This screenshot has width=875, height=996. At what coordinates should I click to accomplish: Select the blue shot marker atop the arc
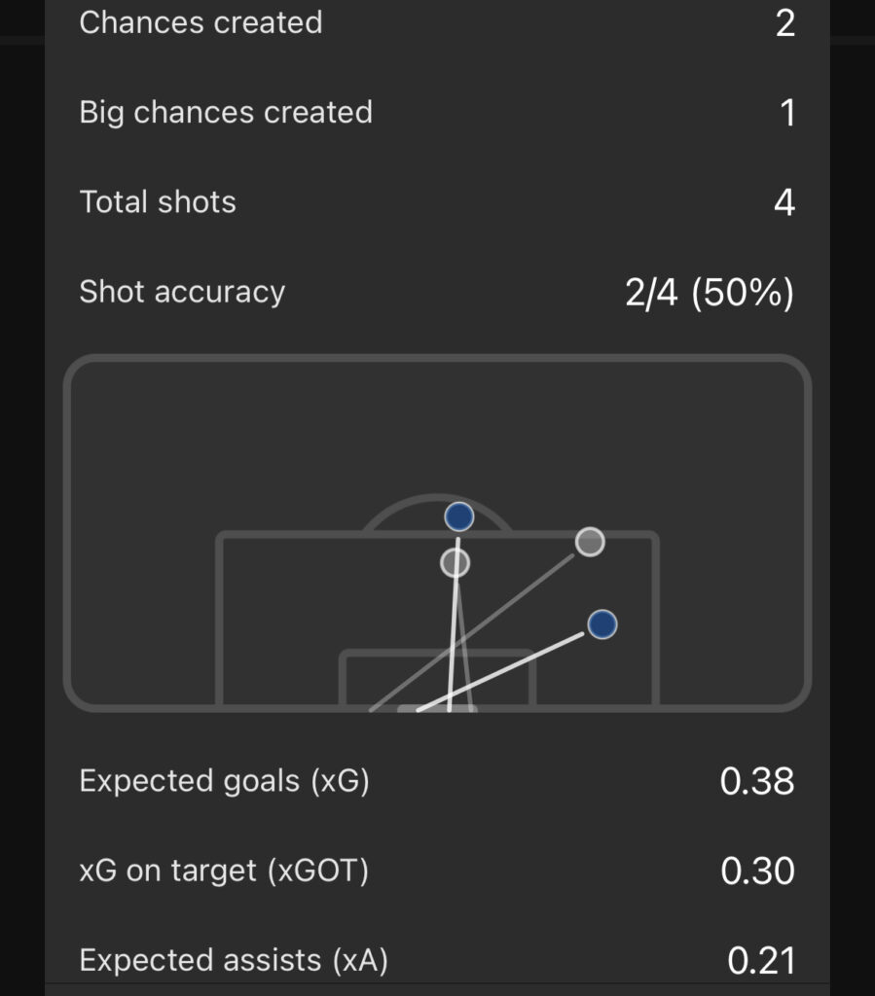tap(458, 516)
